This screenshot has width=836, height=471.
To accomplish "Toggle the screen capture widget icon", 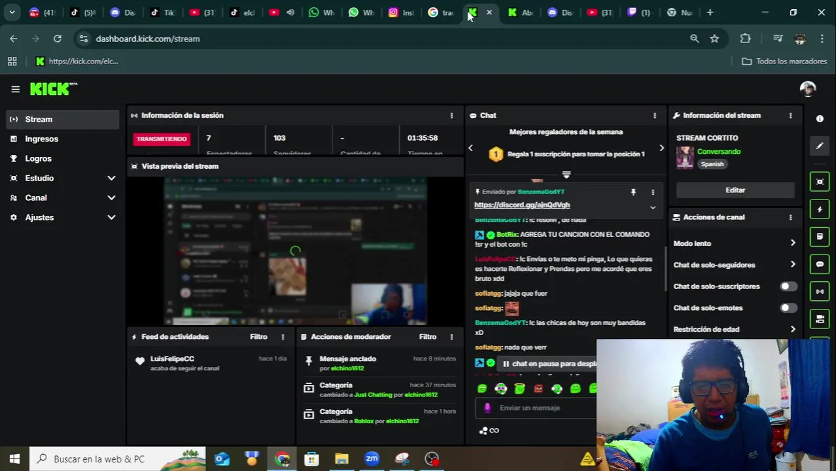I will (820, 182).
